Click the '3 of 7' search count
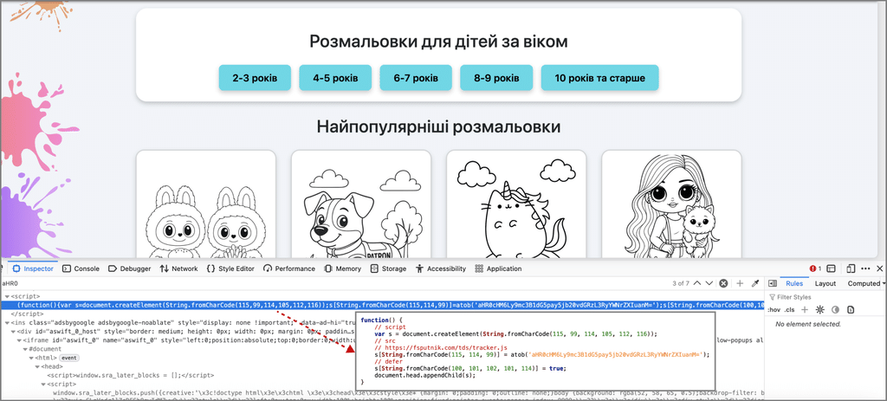Screen dimensions: 887x401 tap(681, 283)
